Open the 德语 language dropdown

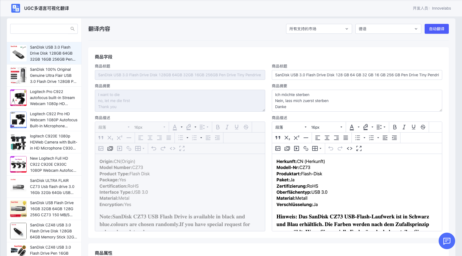tap(388, 29)
